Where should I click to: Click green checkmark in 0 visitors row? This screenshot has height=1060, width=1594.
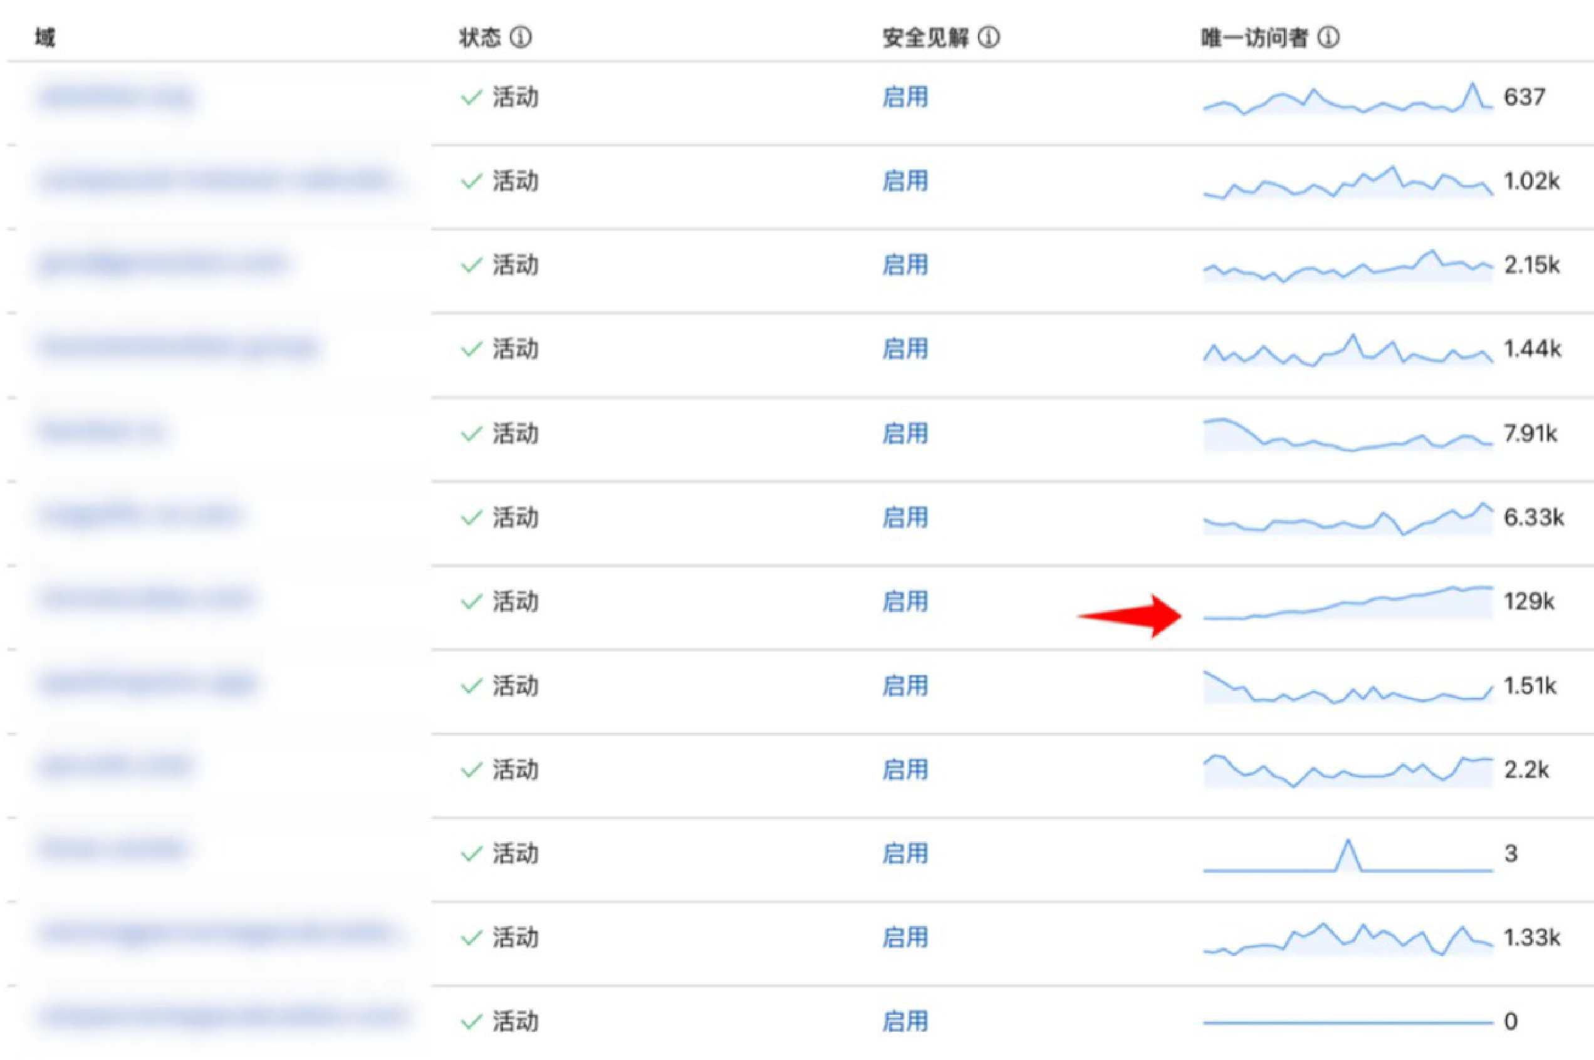click(471, 1021)
